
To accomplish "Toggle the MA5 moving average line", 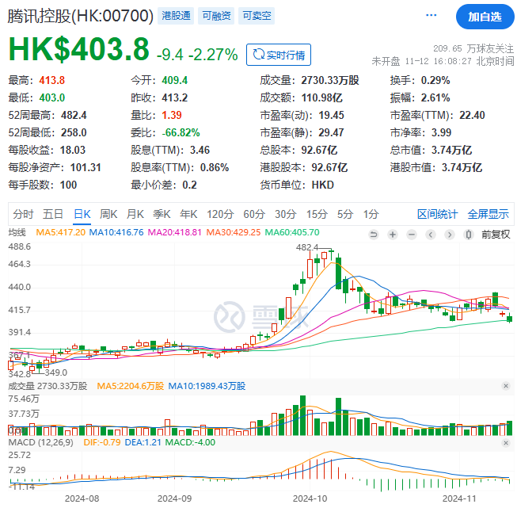I will [54, 233].
